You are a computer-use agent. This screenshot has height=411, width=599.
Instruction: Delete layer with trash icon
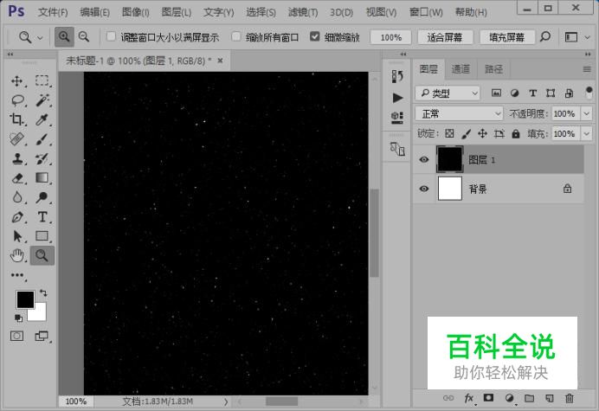click(x=570, y=398)
